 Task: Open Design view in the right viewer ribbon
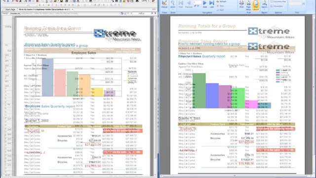coord(164,4)
